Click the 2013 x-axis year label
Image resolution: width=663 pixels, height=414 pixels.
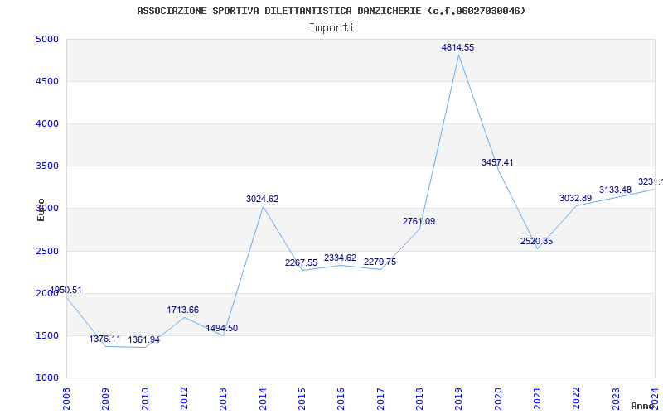point(223,399)
